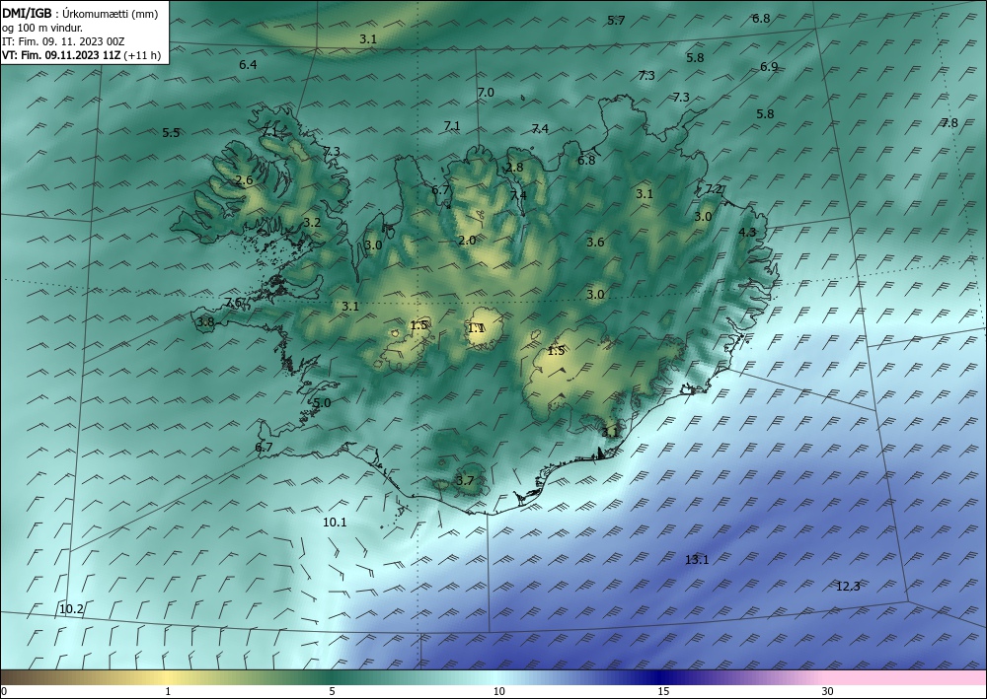Click the '0' label on the color scale

coord(4,691)
